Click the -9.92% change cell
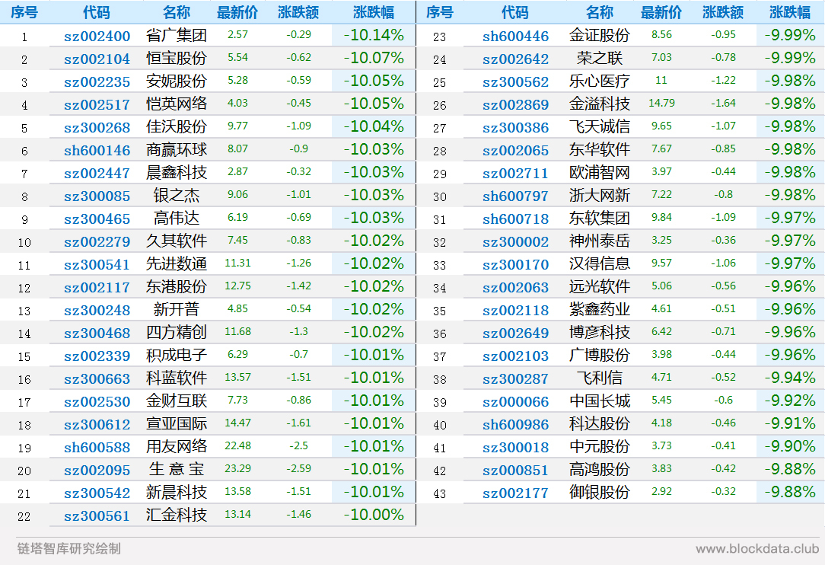 (x=790, y=401)
